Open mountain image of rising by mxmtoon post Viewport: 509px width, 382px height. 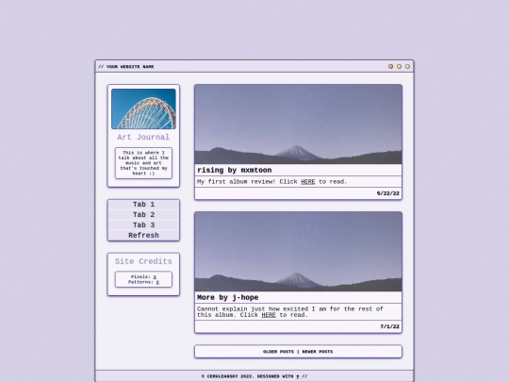(x=298, y=125)
